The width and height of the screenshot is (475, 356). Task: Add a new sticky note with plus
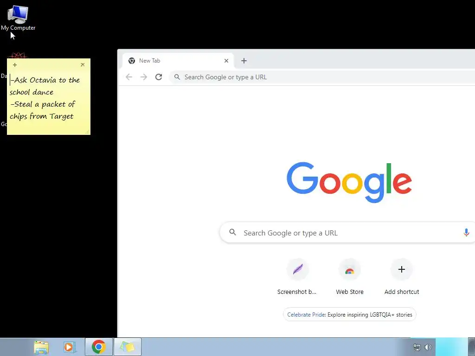15,65
